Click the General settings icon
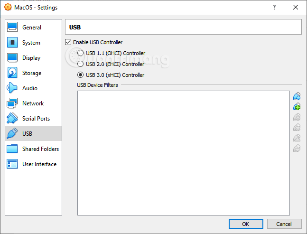This screenshot has height=234, width=307. pos(12,28)
